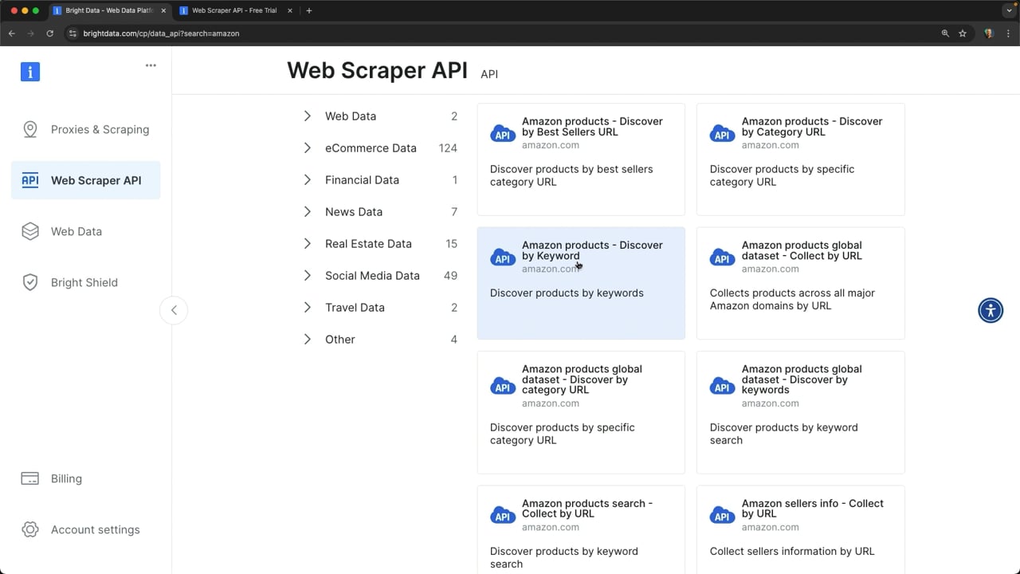Reload the browser page

click(x=49, y=33)
